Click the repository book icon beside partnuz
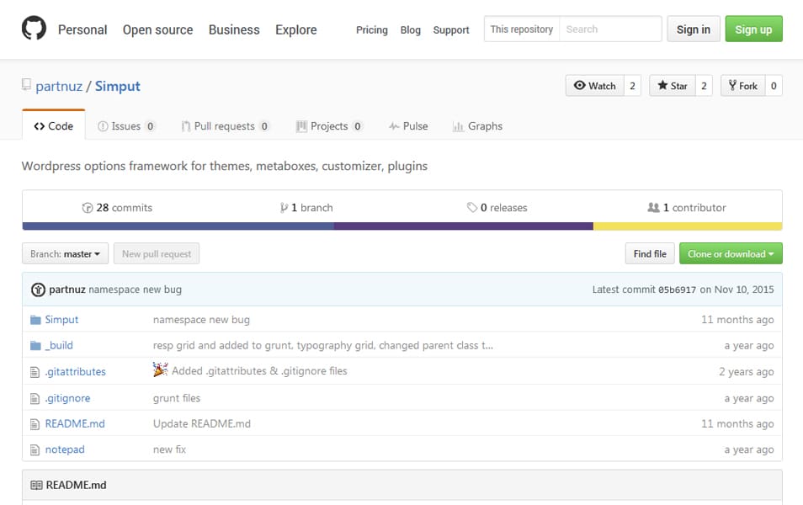Image resolution: width=803 pixels, height=505 pixels. (x=26, y=84)
